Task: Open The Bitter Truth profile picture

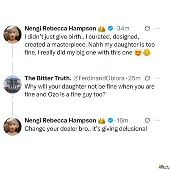Action: [x=13, y=84]
